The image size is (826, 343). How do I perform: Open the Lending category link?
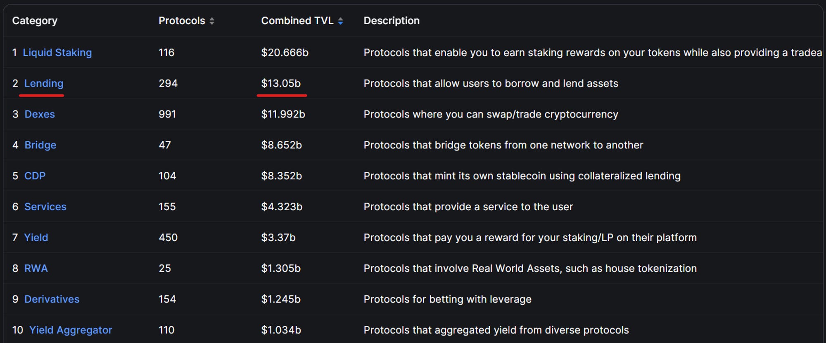[44, 83]
